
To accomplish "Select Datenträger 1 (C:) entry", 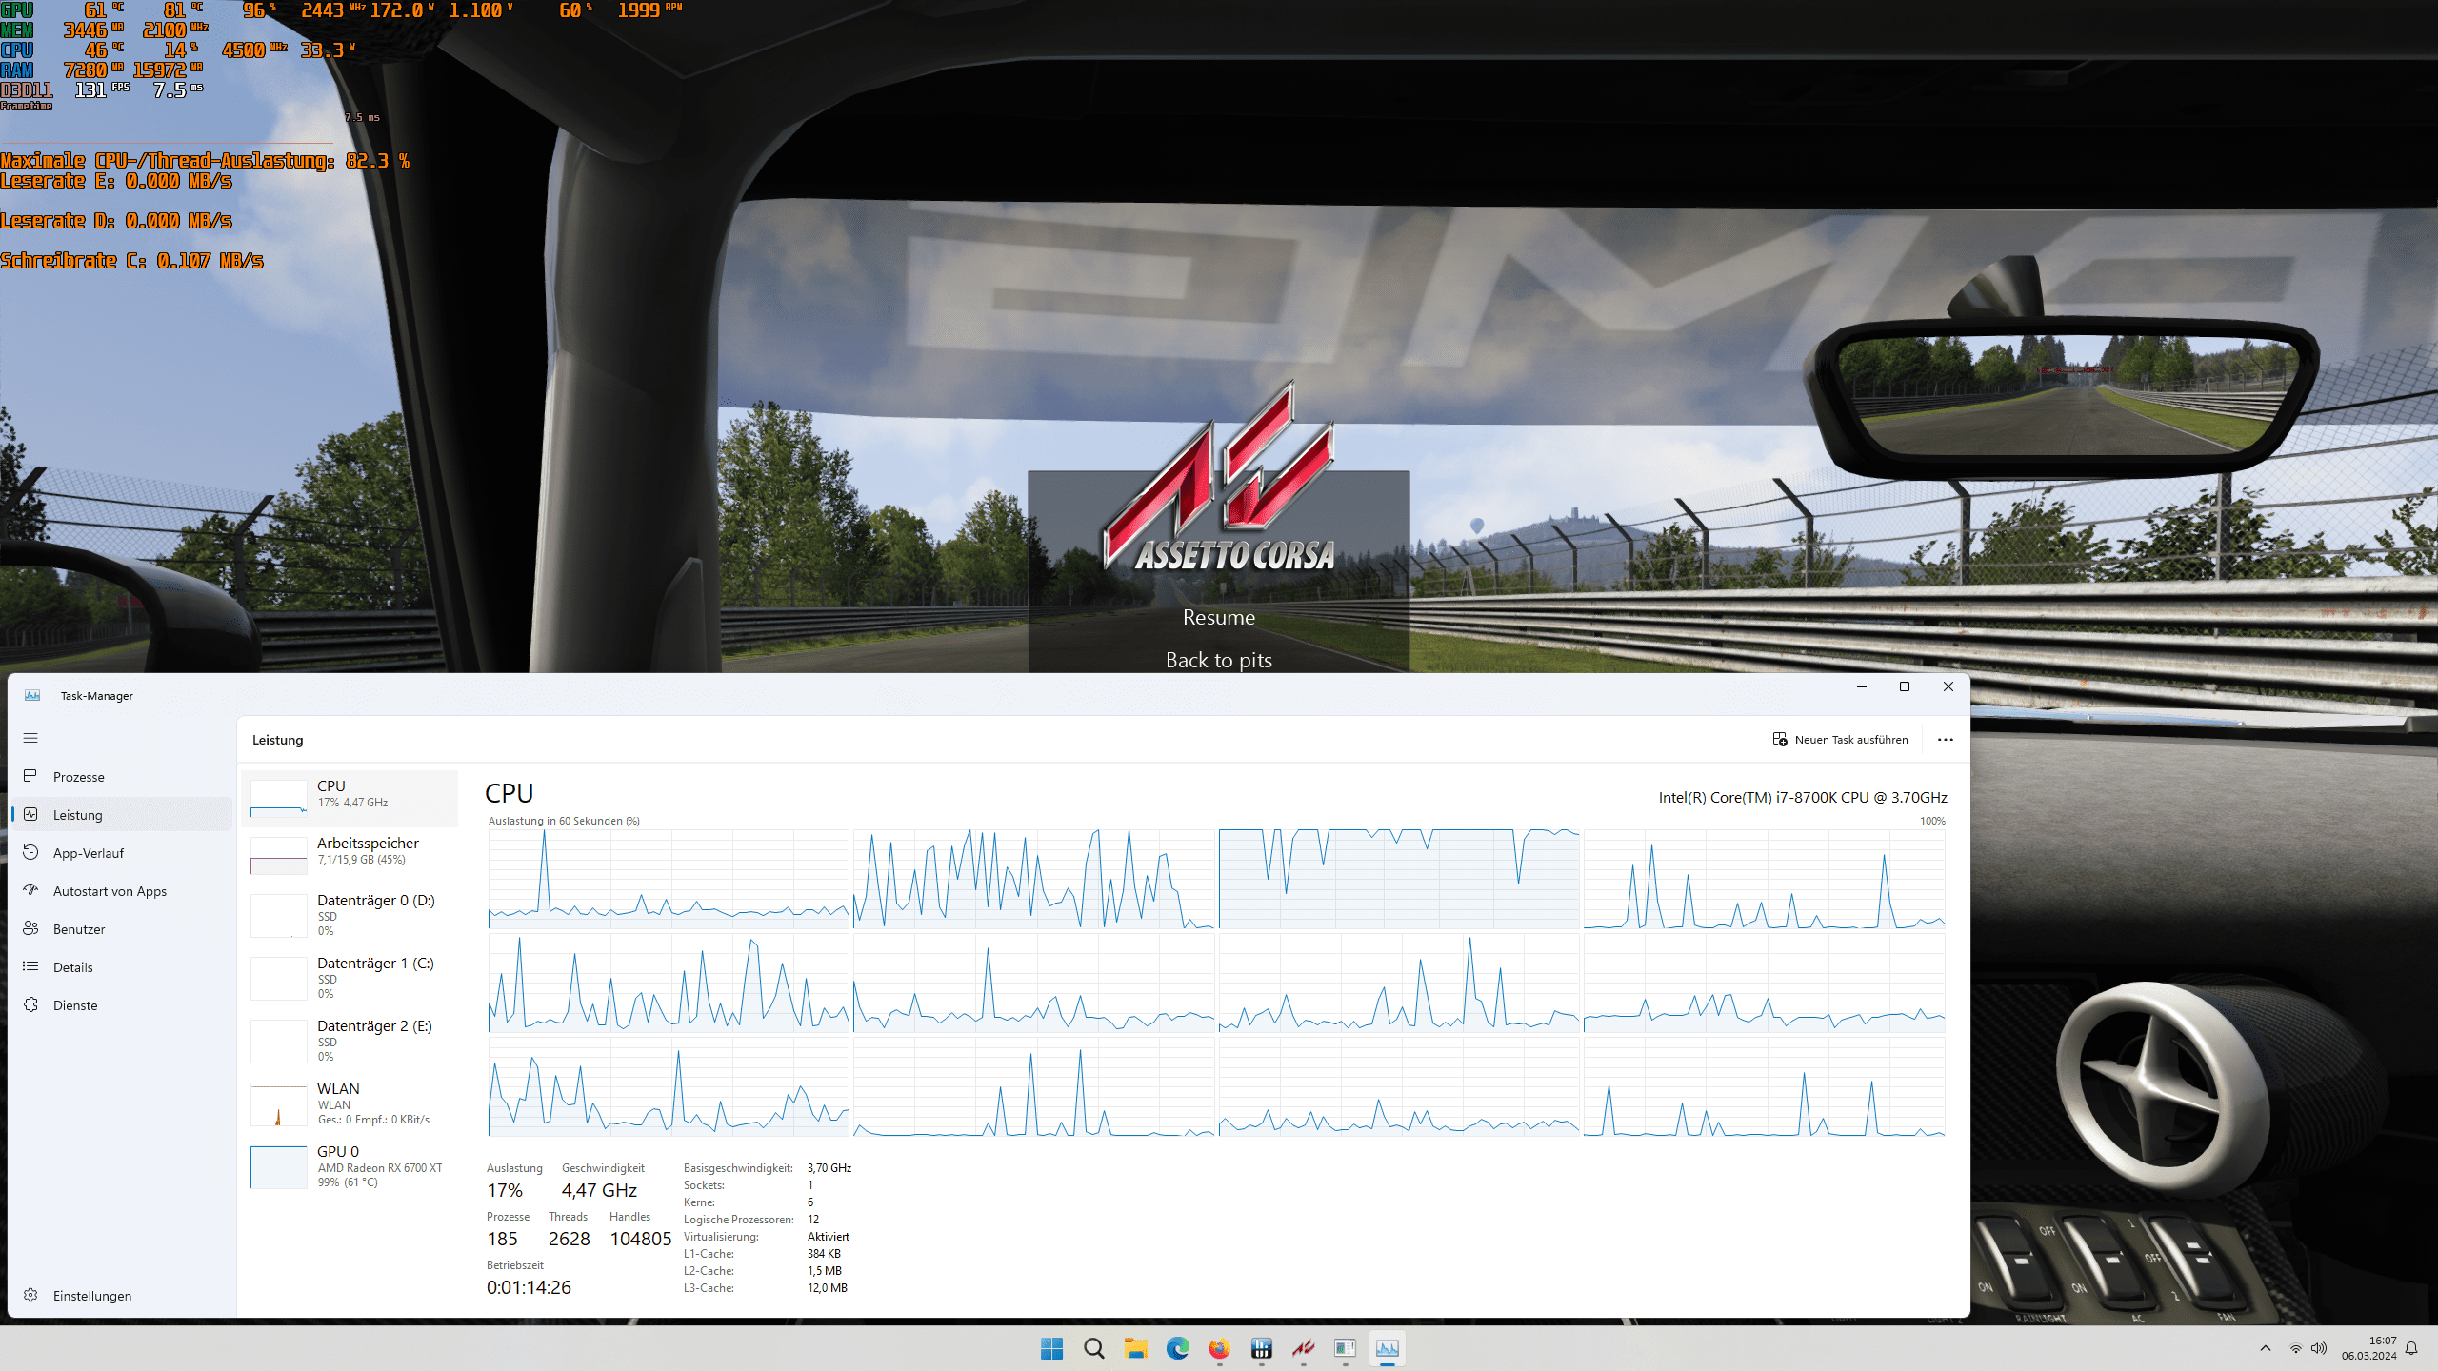I will [350, 977].
